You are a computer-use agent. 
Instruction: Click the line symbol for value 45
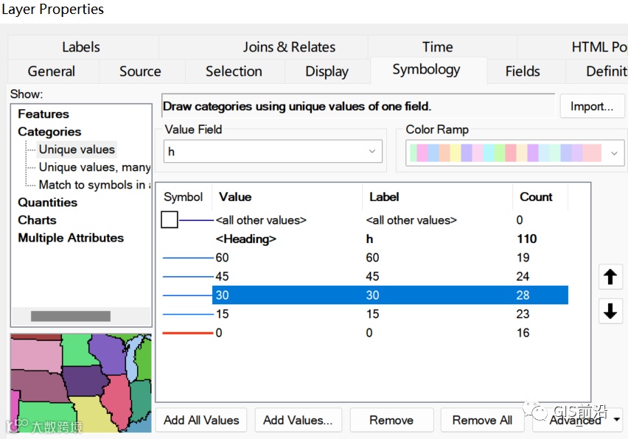point(187,277)
